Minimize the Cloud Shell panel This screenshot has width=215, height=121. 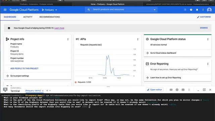(198, 90)
